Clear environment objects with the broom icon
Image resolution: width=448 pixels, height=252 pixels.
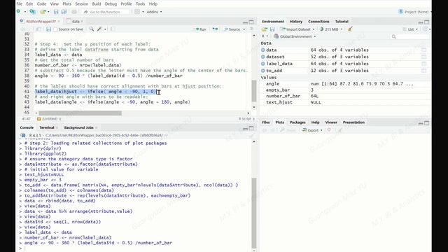350,29
